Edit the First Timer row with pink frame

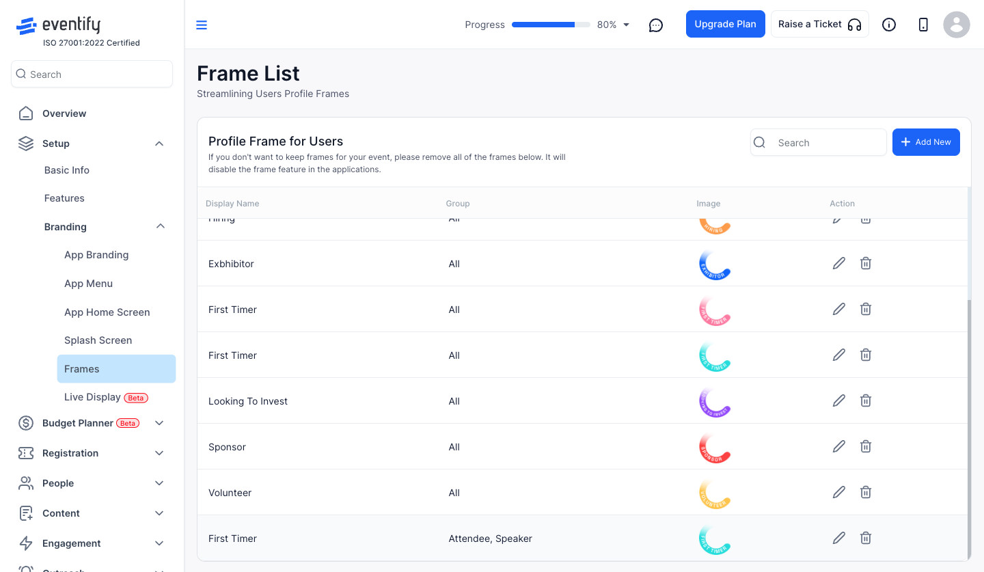pyautogui.click(x=839, y=309)
